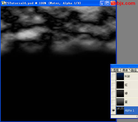Click the document icon in title bar
Screen dimensions: 138x122
point(3,3)
